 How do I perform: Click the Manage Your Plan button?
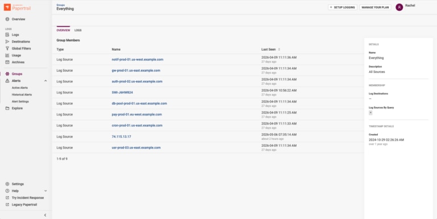pyautogui.click(x=375, y=7)
